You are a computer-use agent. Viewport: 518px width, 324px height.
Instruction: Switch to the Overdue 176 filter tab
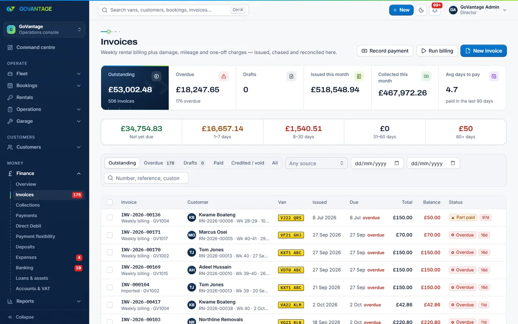[159, 163]
